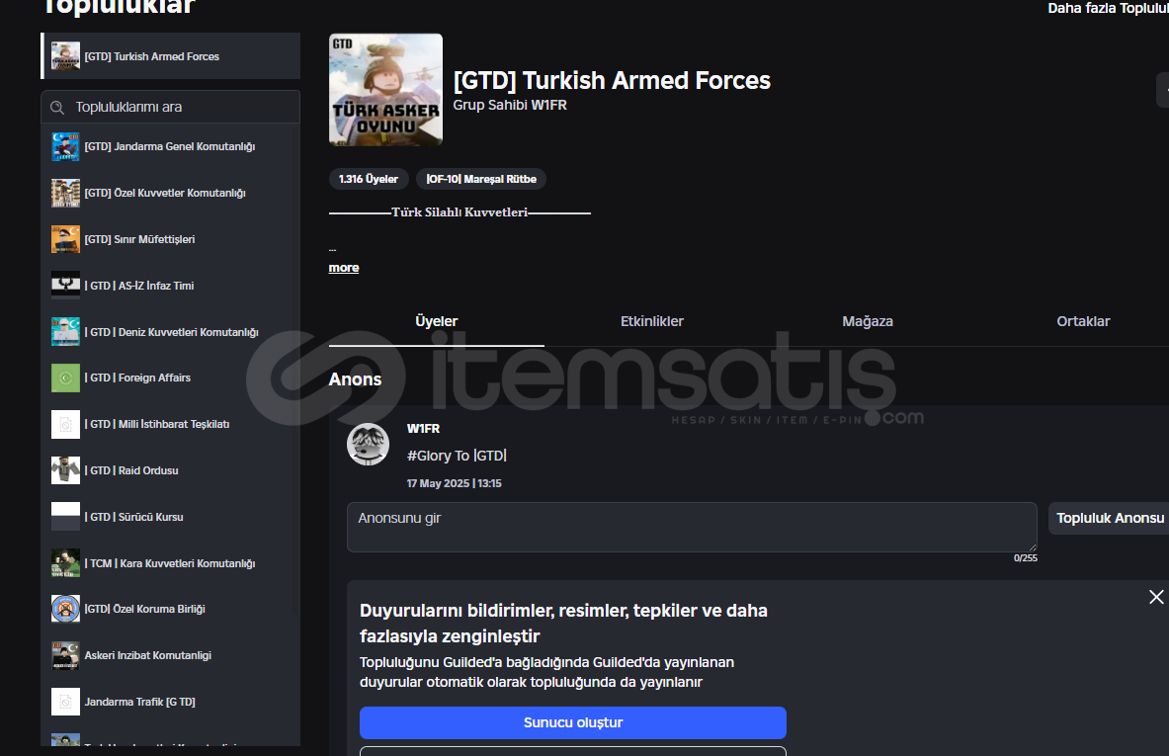Select the |GTD| Özel Koruma Birliği label
1169x756 pixels.
pos(144,609)
